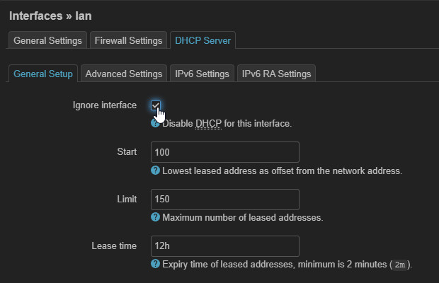Toggle the Ignore interface checkbox
Screen dimensions: 439x283
pos(156,105)
